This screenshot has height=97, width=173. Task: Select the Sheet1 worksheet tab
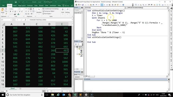point(13,88)
